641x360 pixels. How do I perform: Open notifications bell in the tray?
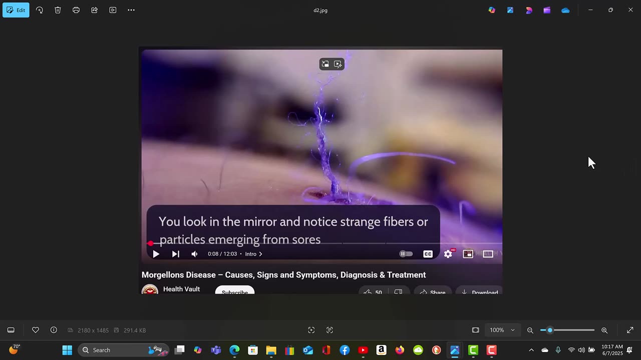click(x=629, y=350)
